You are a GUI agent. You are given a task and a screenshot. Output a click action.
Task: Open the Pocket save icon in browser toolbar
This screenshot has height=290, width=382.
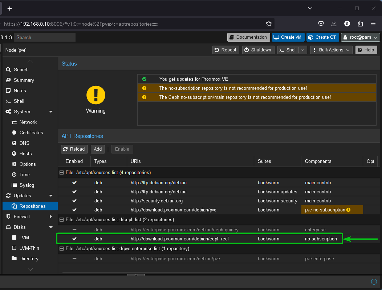[321, 24]
